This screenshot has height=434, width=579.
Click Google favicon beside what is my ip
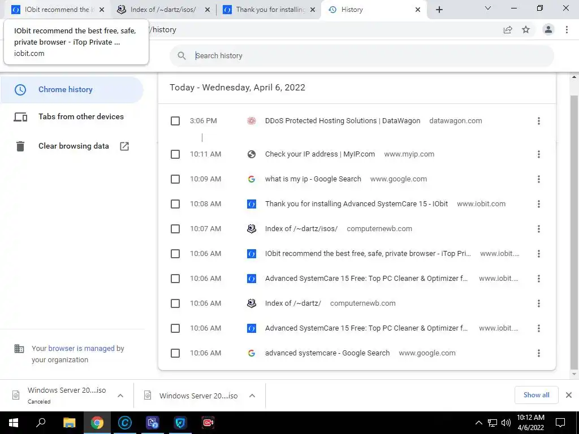tap(252, 179)
